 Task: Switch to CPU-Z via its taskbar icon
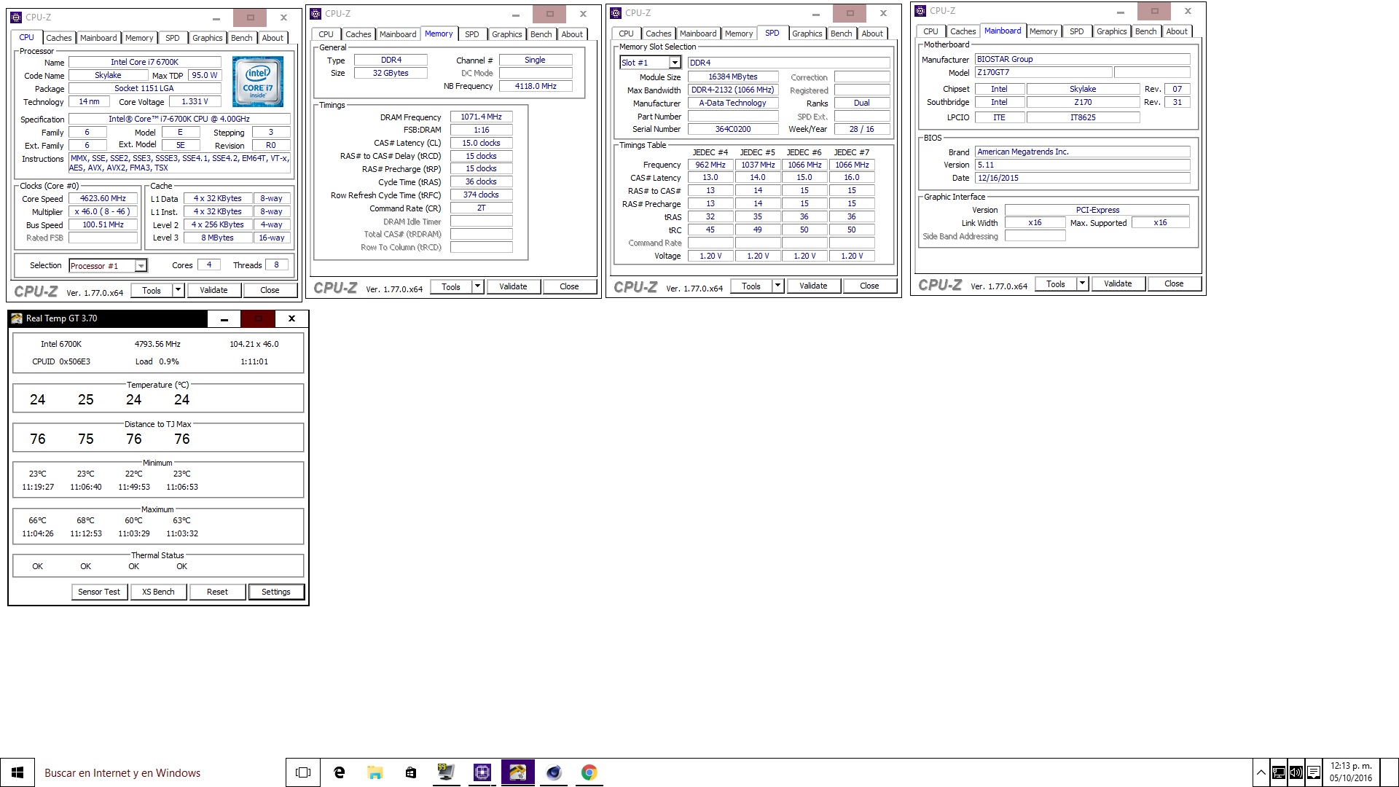(482, 772)
